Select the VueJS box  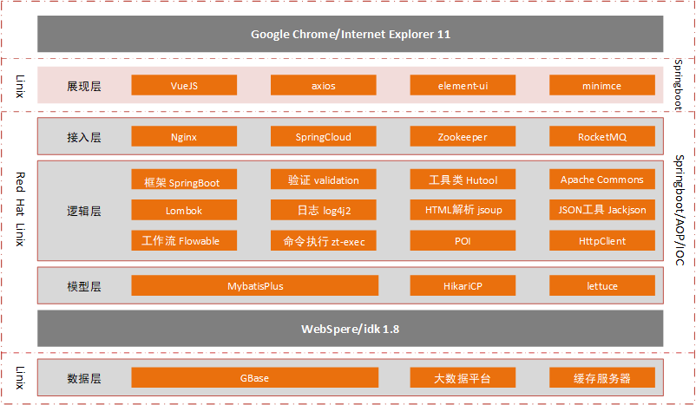(184, 85)
